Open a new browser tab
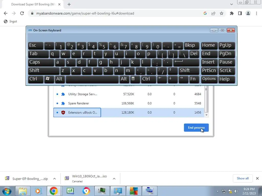 pyautogui.click(x=69, y=4)
